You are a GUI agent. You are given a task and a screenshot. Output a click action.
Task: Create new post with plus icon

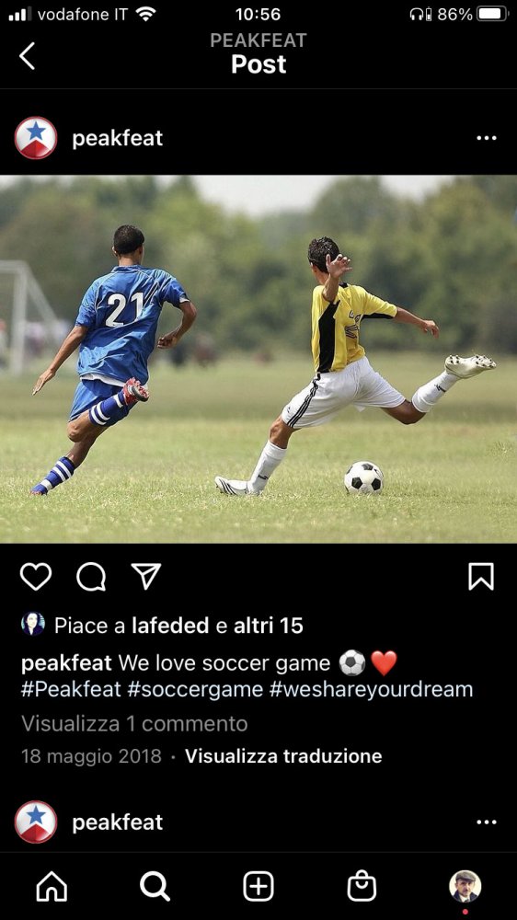tap(258, 886)
